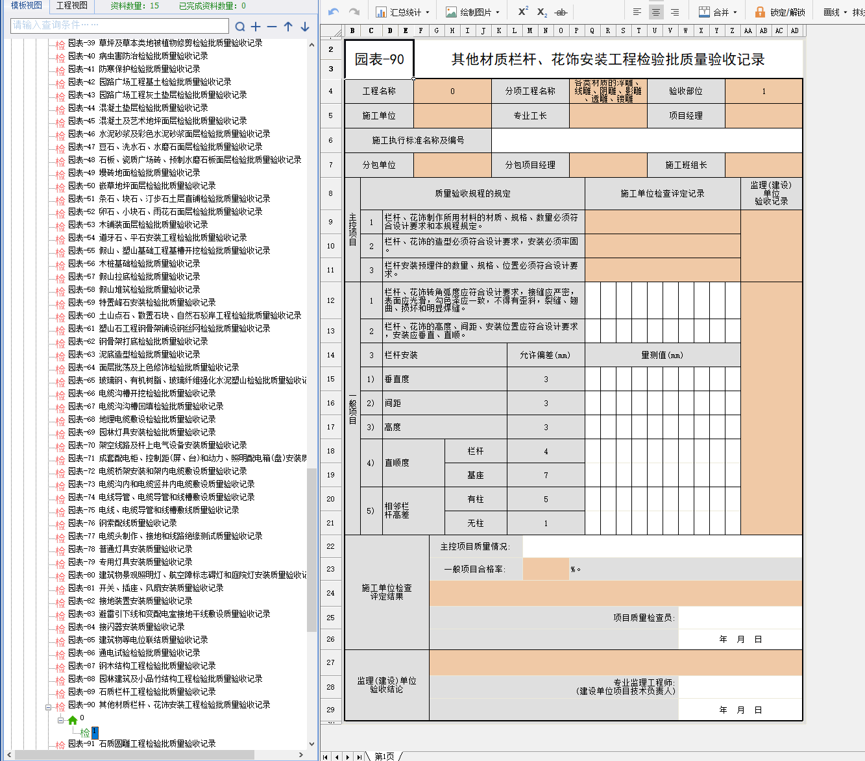The height and width of the screenshot is (761, 865).
Task: Click the 园表-90 title cell
Action: click(379, 59)
